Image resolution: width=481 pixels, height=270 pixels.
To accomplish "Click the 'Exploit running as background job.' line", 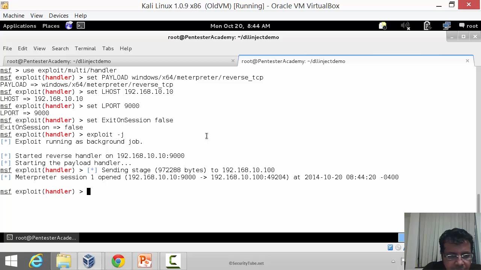I will point(72,142).
